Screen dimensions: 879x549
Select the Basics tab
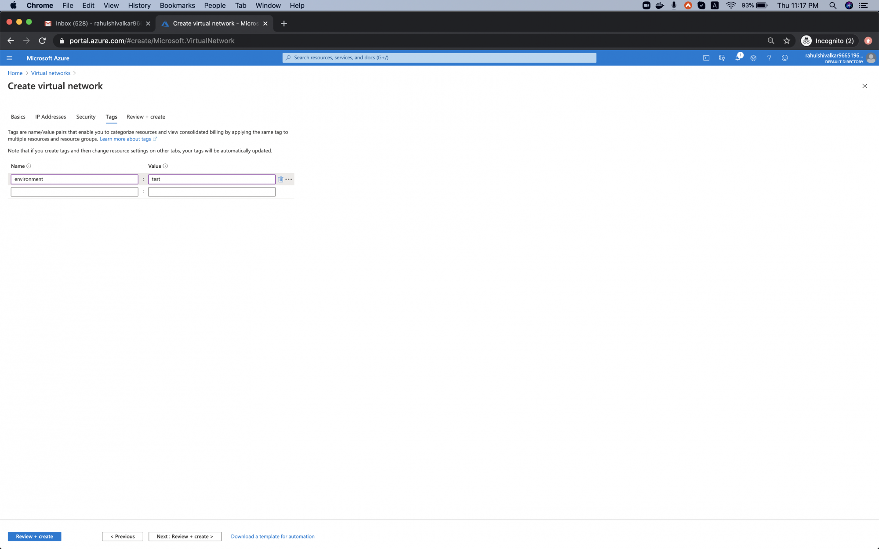pos(18,116)
